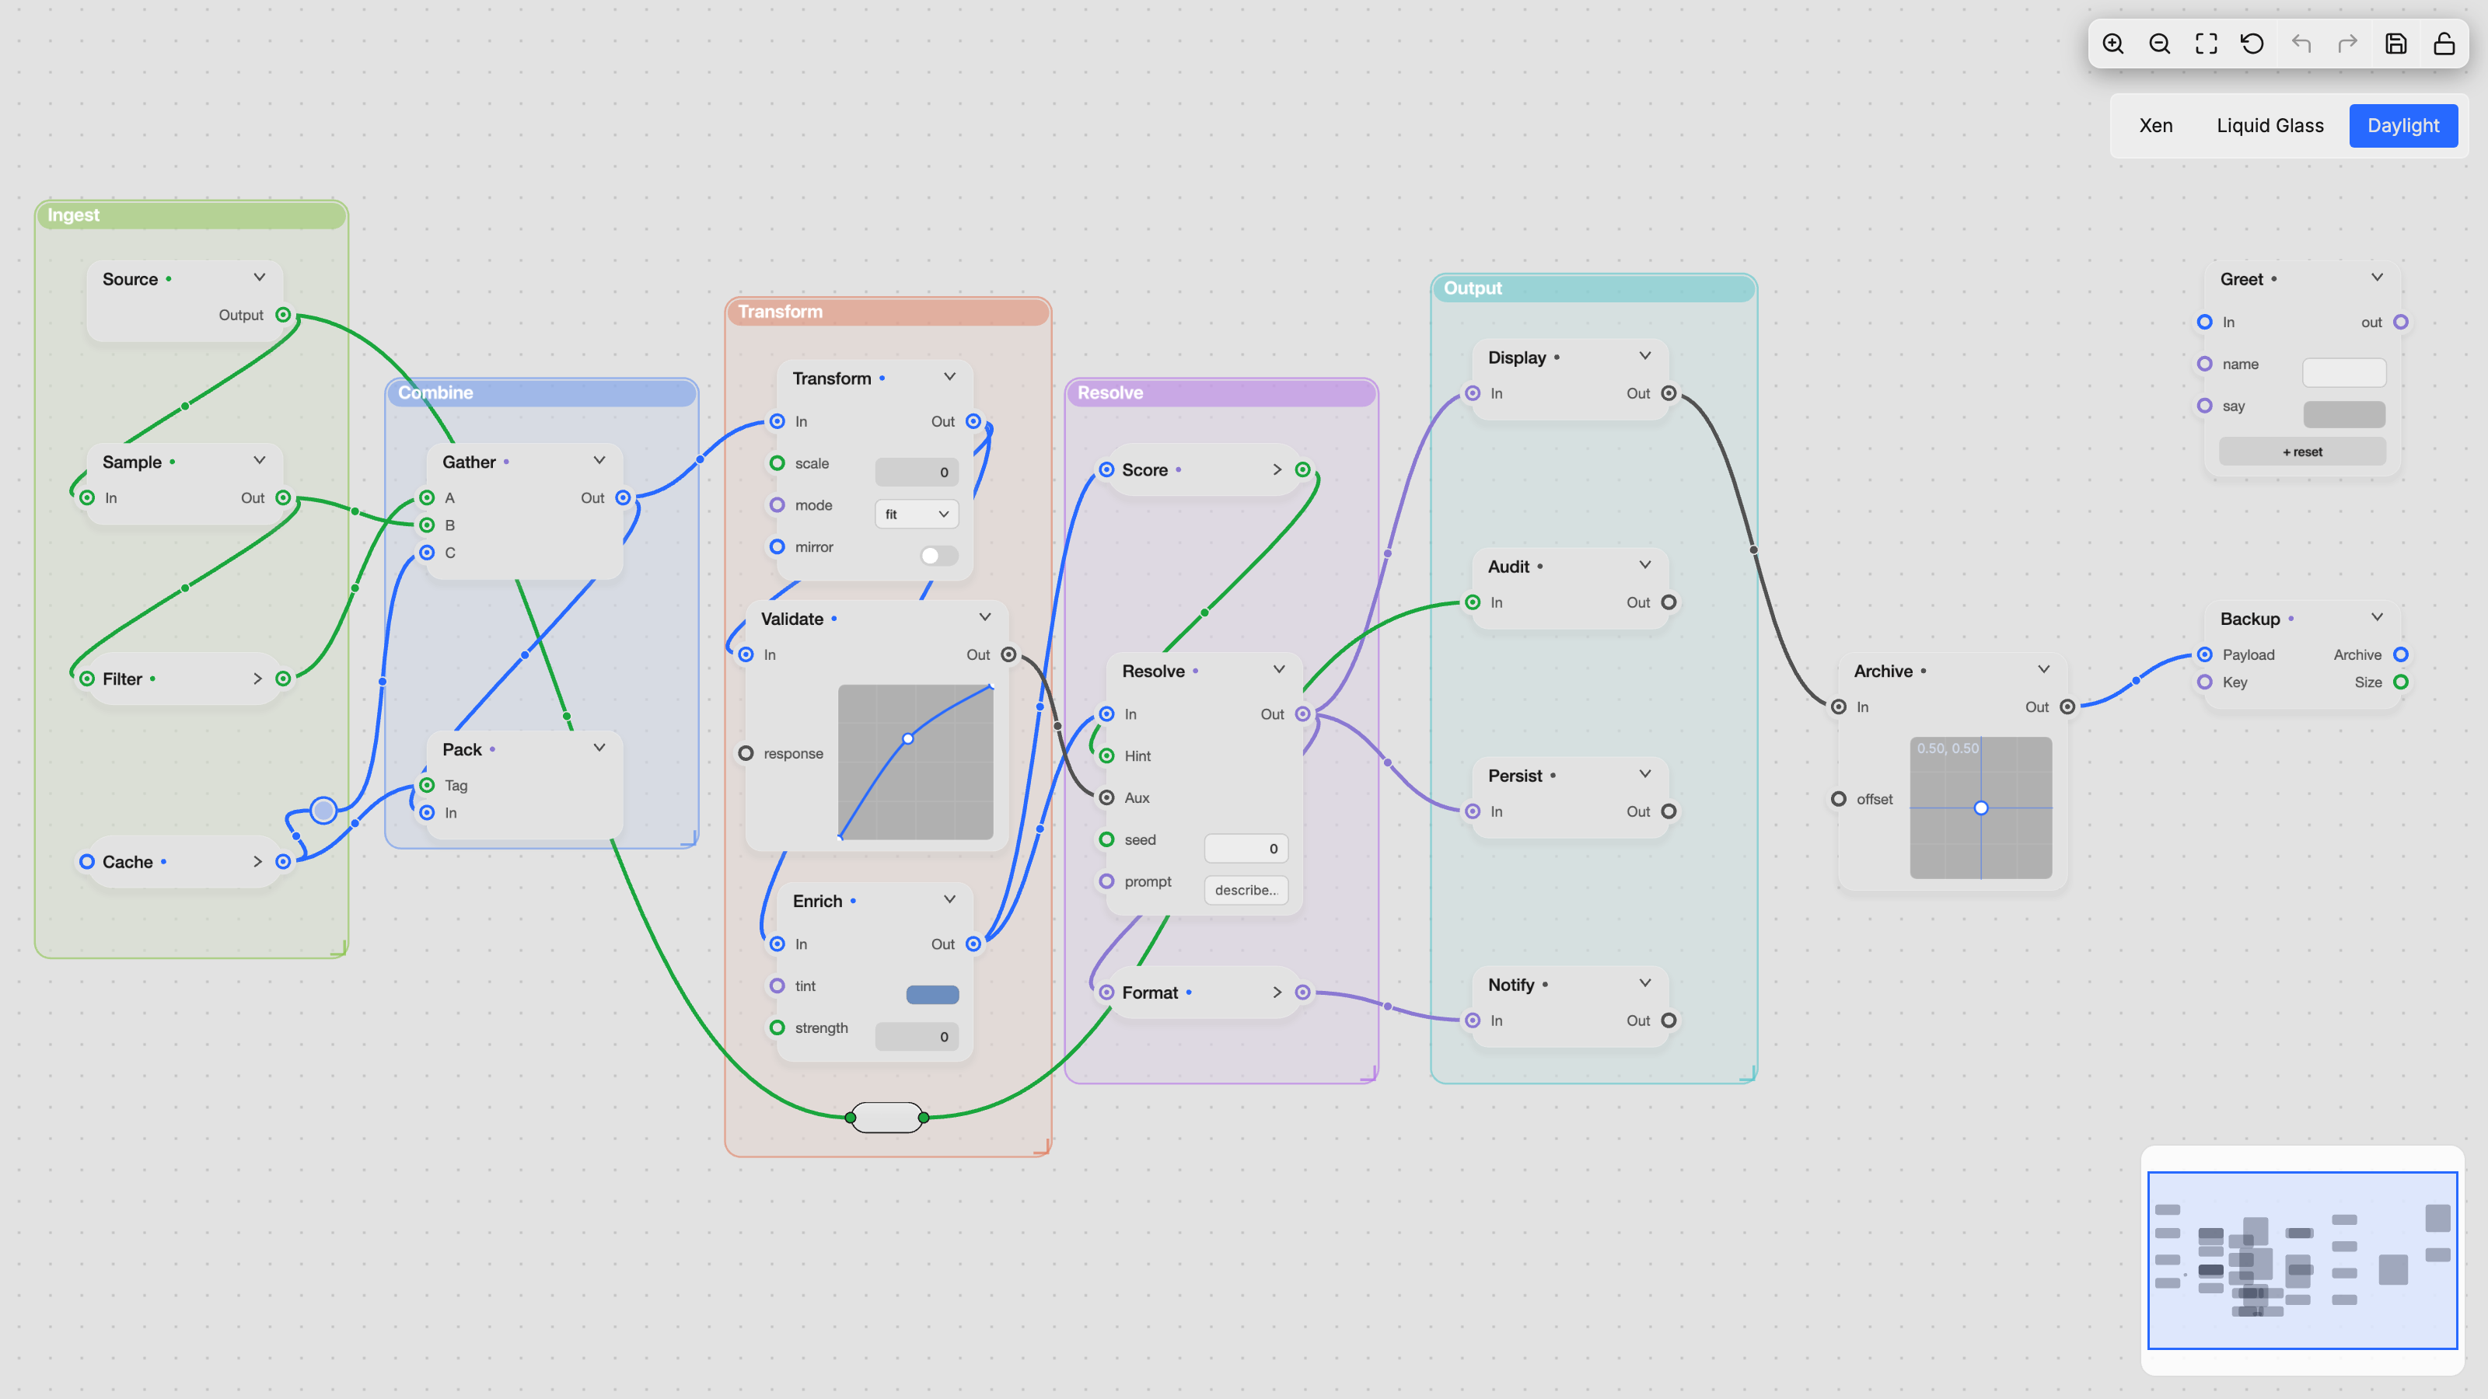The image size is (2488, 1399).
Task: Click the response curve control point
Action: point(908,738)
